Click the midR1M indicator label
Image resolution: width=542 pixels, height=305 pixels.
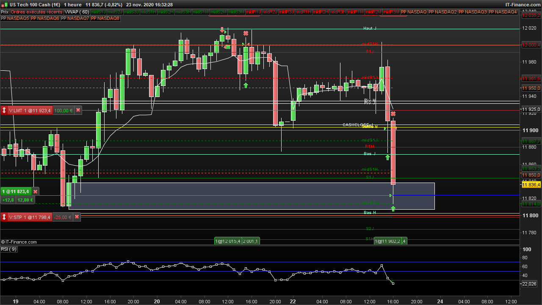(356, 12)
